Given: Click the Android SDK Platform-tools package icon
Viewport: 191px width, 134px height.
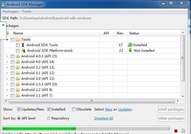Looking at the screenshot, I should pos(23,51).
